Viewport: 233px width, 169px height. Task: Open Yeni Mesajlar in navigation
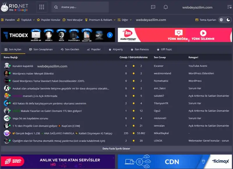tap(73, 20)
